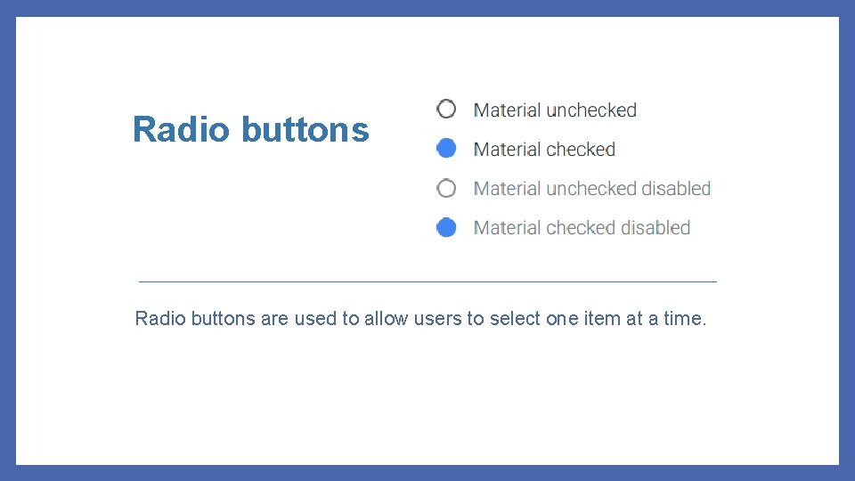Click the sentence describing radio button usage

[420, 319]
